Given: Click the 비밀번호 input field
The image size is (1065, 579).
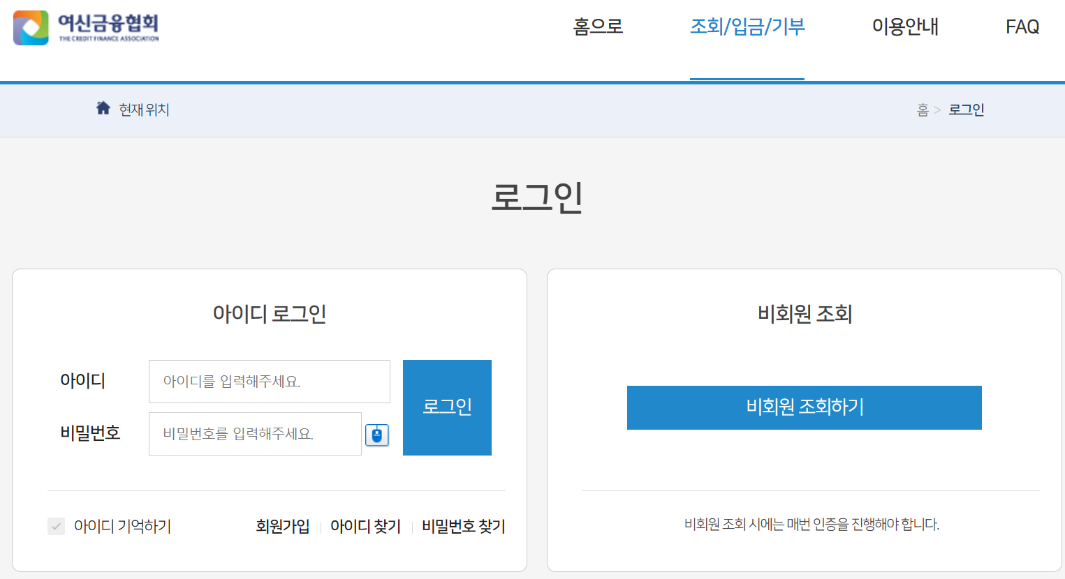Looking at the screenshot, I should (x=255, y=434).
